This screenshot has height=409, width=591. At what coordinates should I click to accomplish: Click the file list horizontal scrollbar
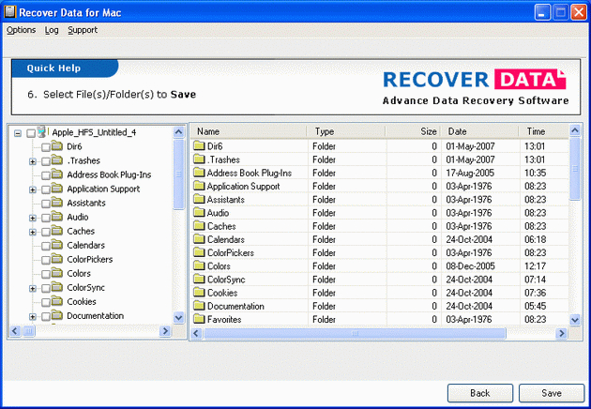pos(375,333)
